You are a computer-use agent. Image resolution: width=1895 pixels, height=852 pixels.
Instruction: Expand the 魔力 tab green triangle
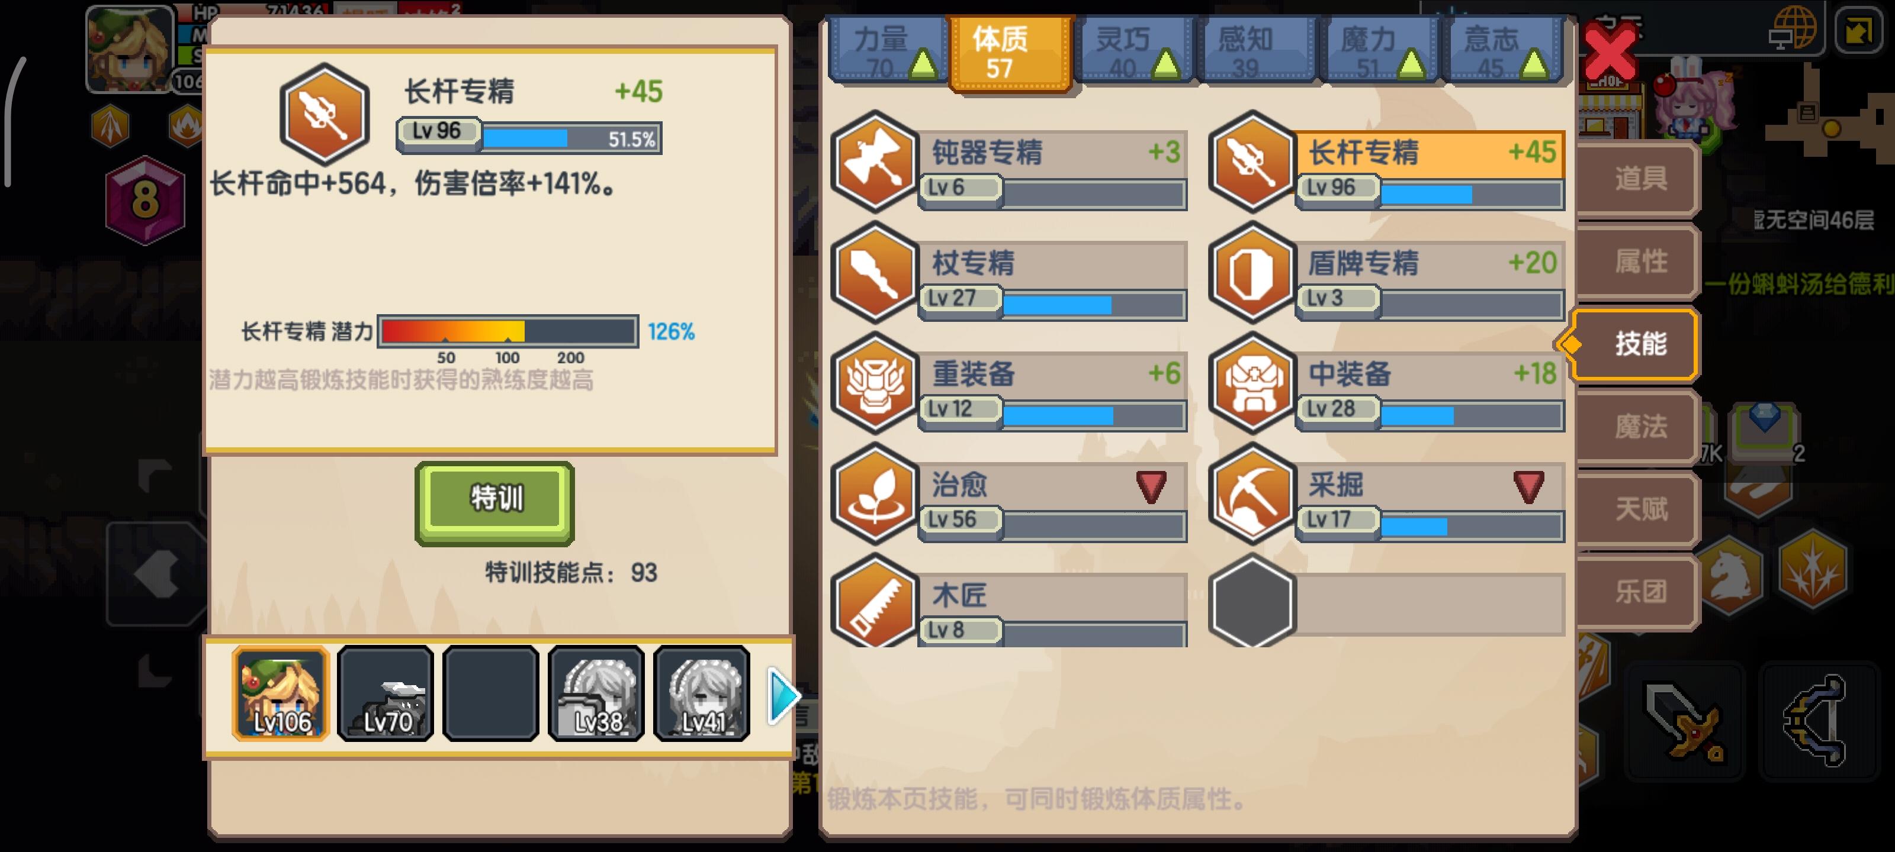pyautogui.click(x=1411, y=64)
